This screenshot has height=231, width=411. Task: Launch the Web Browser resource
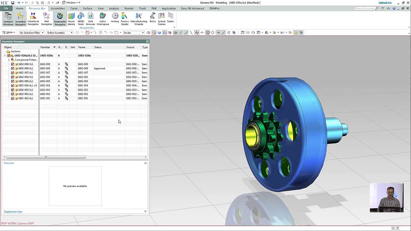(x=91, y=19)
